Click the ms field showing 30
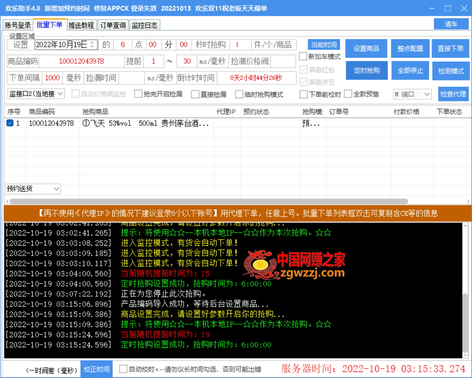472x378 pixels. tap(187, 61)
